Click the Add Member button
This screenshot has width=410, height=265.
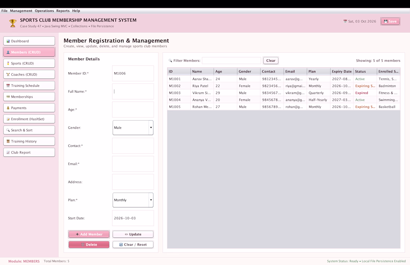coord(89,234)
